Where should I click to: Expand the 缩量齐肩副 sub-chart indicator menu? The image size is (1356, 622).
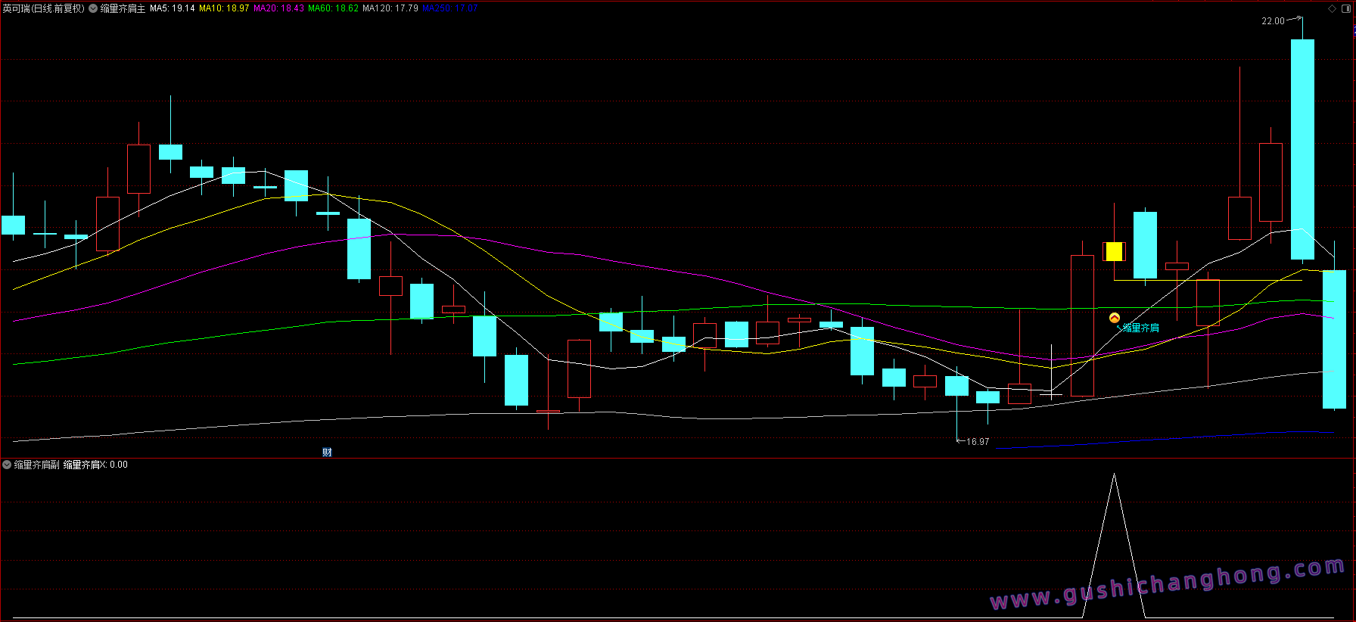tap(7, 465)
